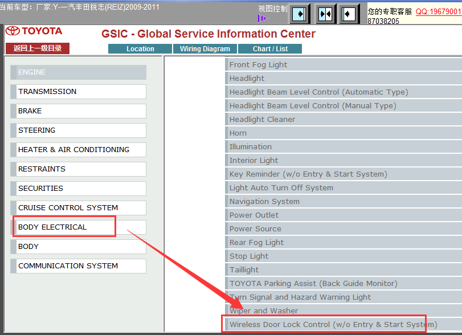The height and width of the screenshot is (335, 462).
Task: Open the Chart / List tab
Action: tap(270, 49)
